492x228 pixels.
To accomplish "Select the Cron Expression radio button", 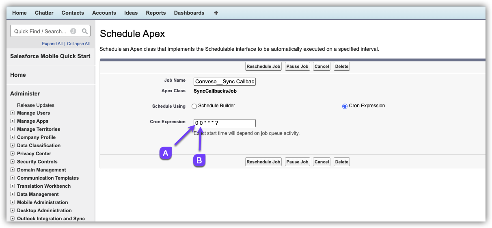I will point(345,106).
